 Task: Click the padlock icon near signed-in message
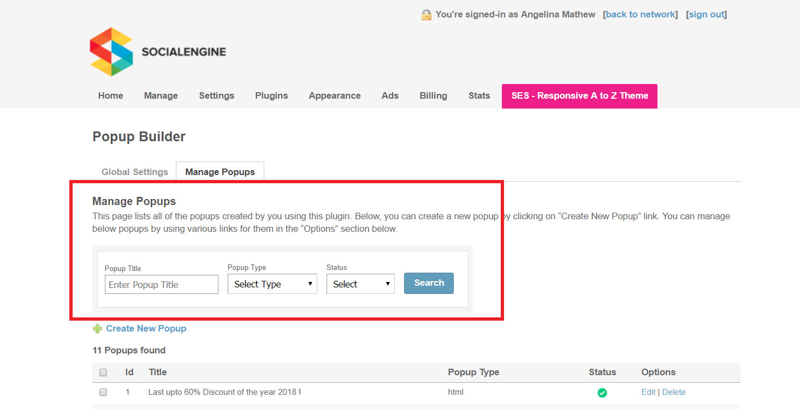click(x=425, y=14)
